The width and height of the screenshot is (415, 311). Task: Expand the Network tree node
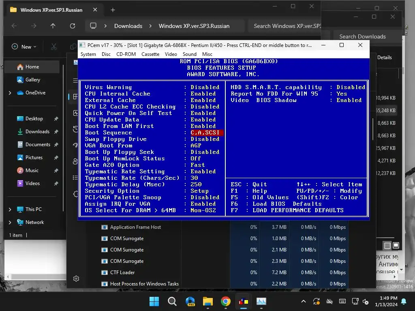pyautogui.click(x=10, y=222)
